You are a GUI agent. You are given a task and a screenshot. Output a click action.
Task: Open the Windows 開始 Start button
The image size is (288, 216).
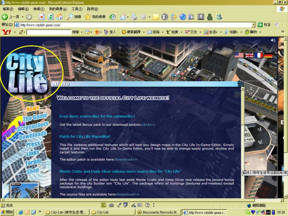point(8,212)
